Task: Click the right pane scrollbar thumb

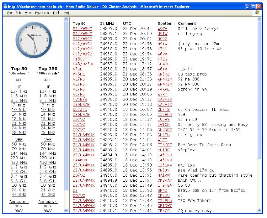Action: point(259,90)
